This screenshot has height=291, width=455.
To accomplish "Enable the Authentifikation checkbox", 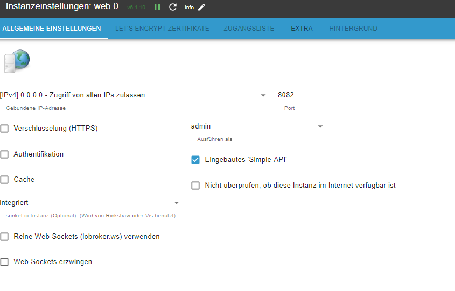I will point(4,154).
